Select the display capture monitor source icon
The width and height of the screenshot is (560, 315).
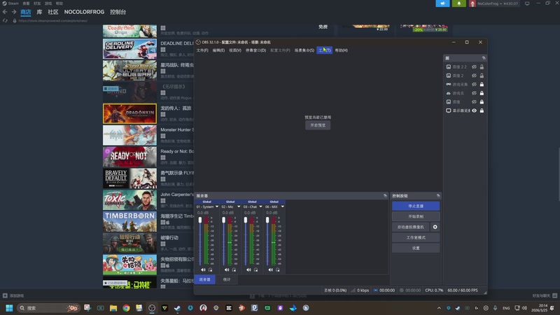(x=448, y=111)
